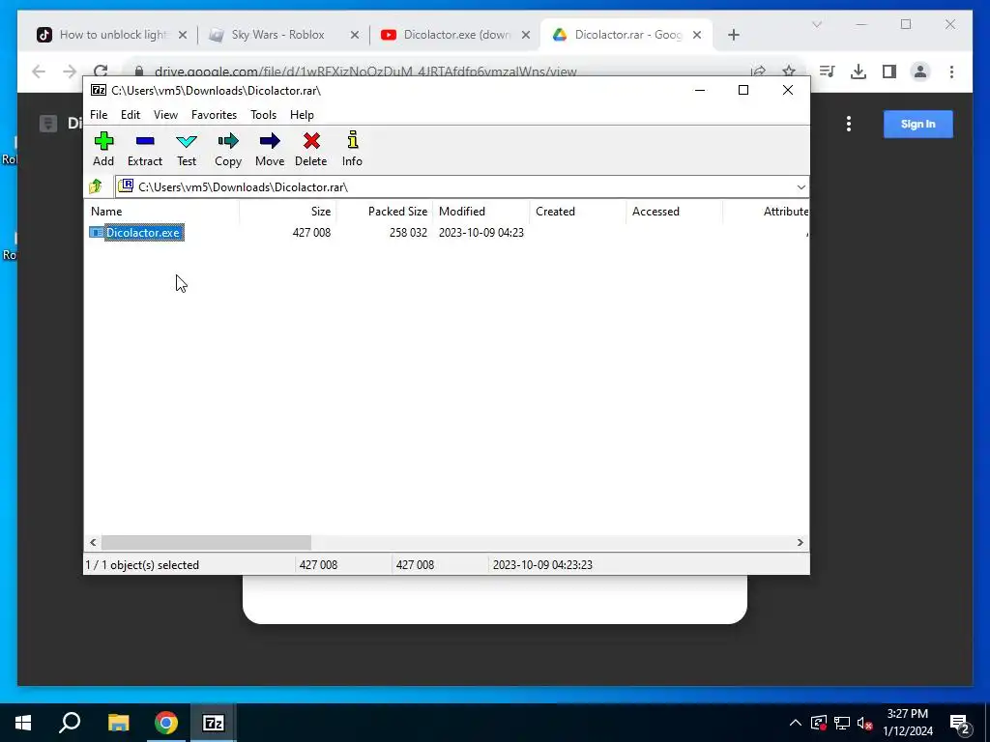990x742 pixels.
Task: Click the 2023-10-09 04:23 modified cell
Action: pos(481,233)
